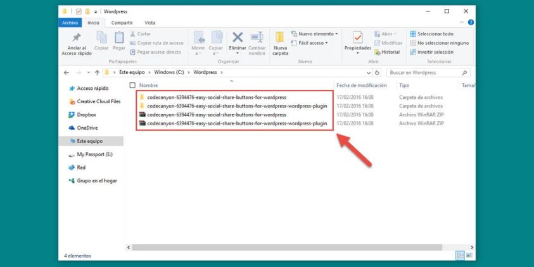Sort by Nombre column header

[x=148, y=85]
